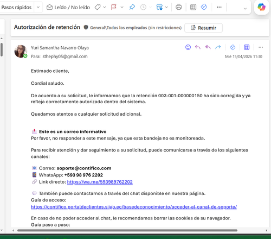Click the email emoji beside Correo
Viewport: 271px width, 239px height.
click(x=34, y=168)
